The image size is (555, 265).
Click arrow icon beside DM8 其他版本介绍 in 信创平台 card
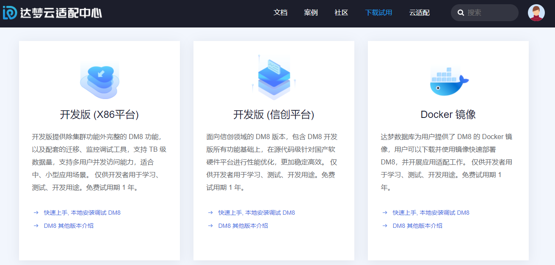[x=210, y=226]
